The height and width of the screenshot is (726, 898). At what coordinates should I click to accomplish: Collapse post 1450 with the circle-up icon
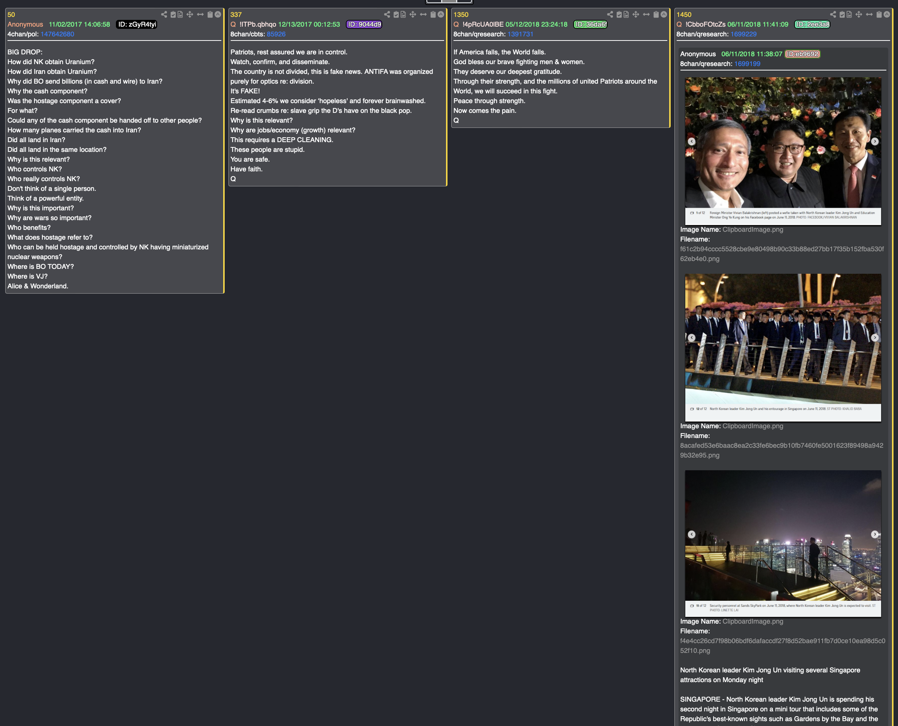(x=887, y=15)
